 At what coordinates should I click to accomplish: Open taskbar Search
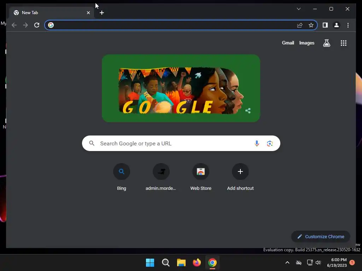tap(165, 263)
